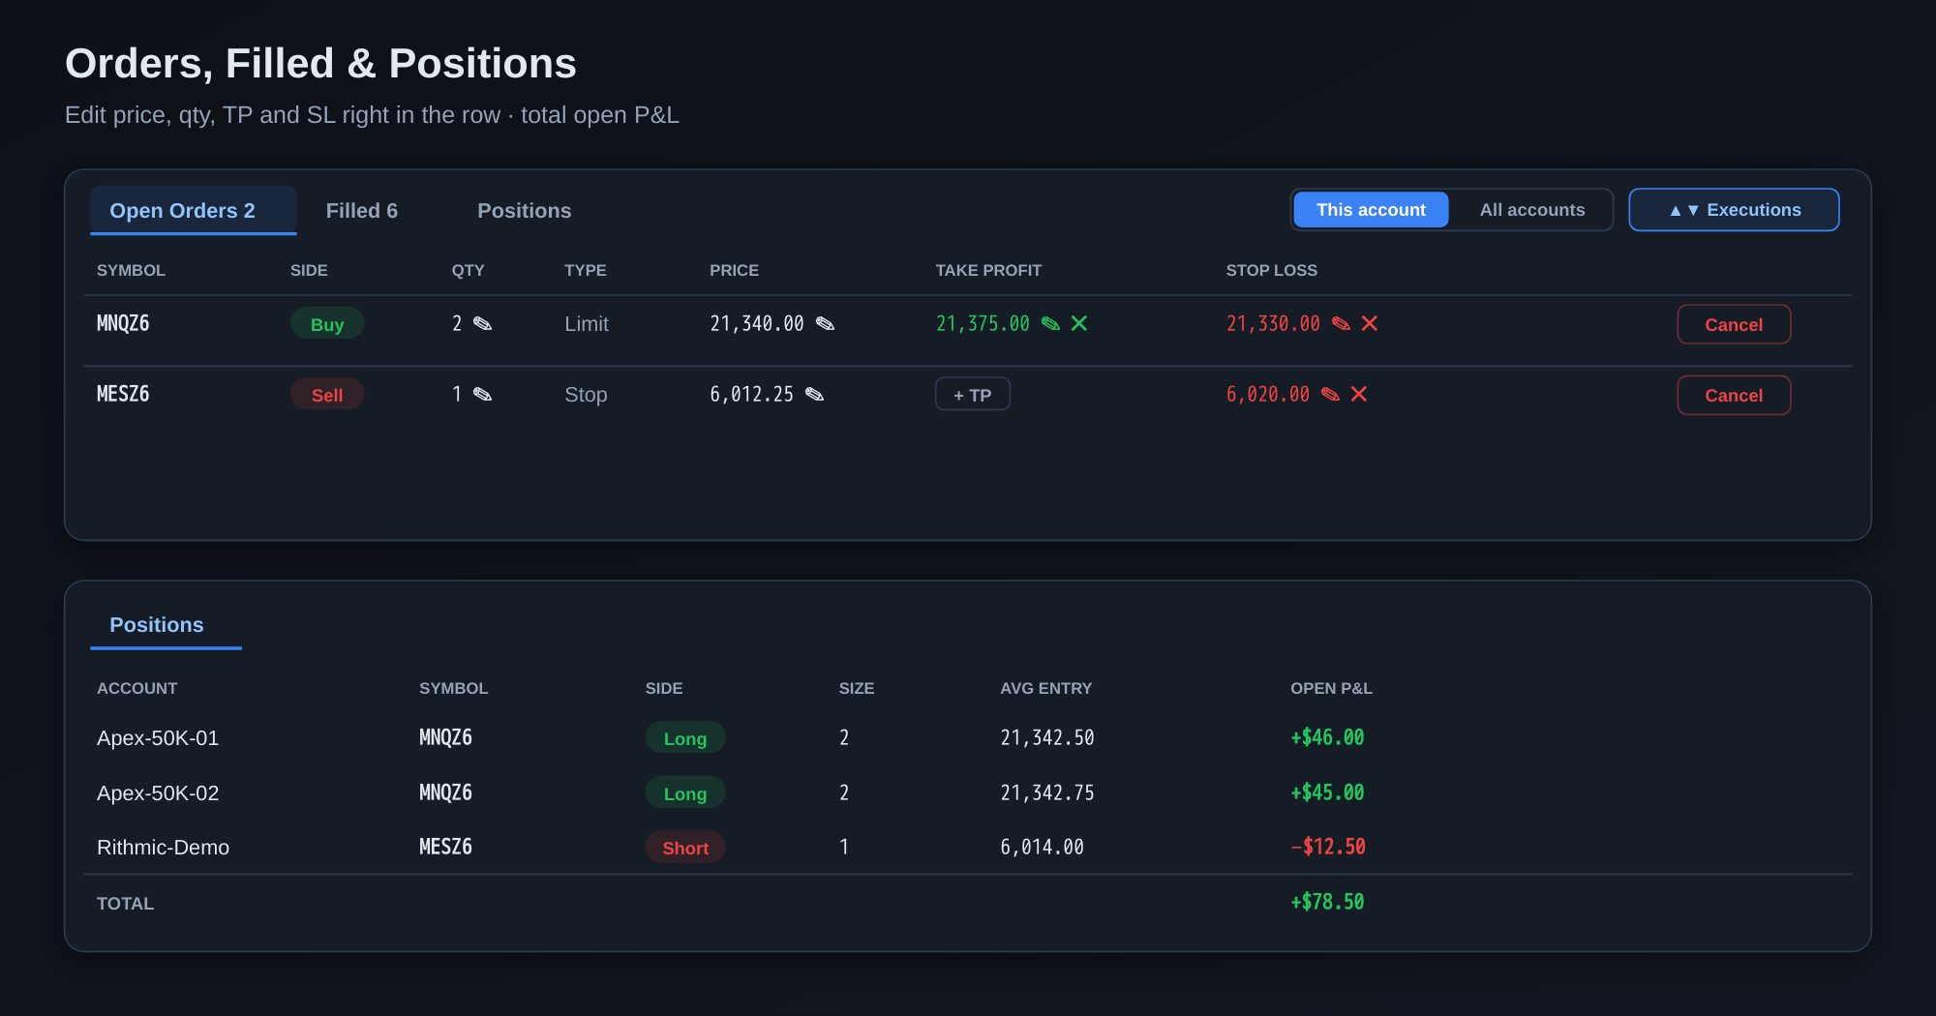1936x1016 pixels.
Task: Click the TAKE PROFIT column header
Action: click(988, 271)
